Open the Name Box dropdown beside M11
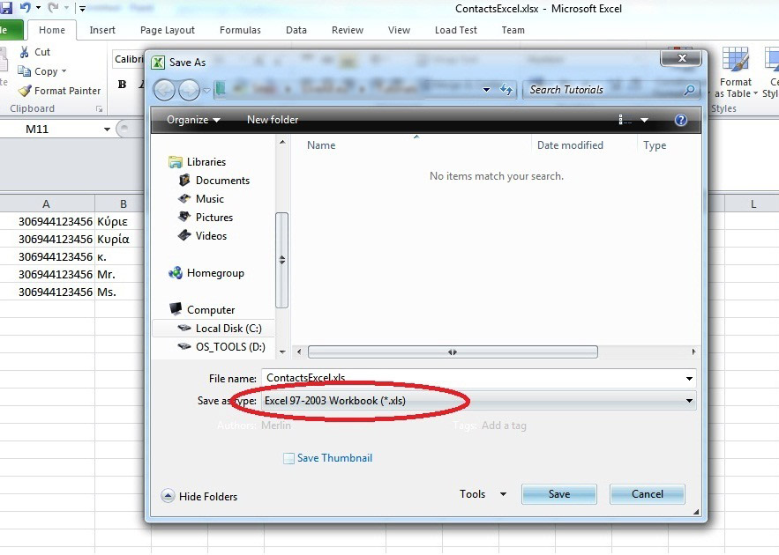779x555 pixels. (107, 129)
